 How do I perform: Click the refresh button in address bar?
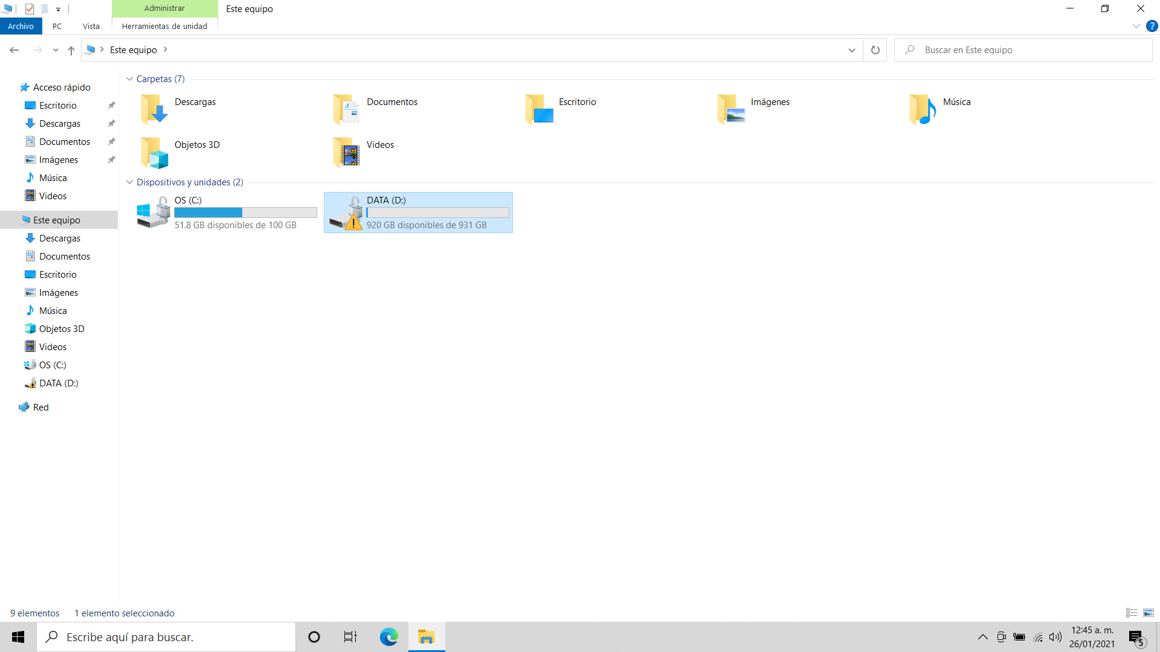pyautogui.click(x=875, y=50)
